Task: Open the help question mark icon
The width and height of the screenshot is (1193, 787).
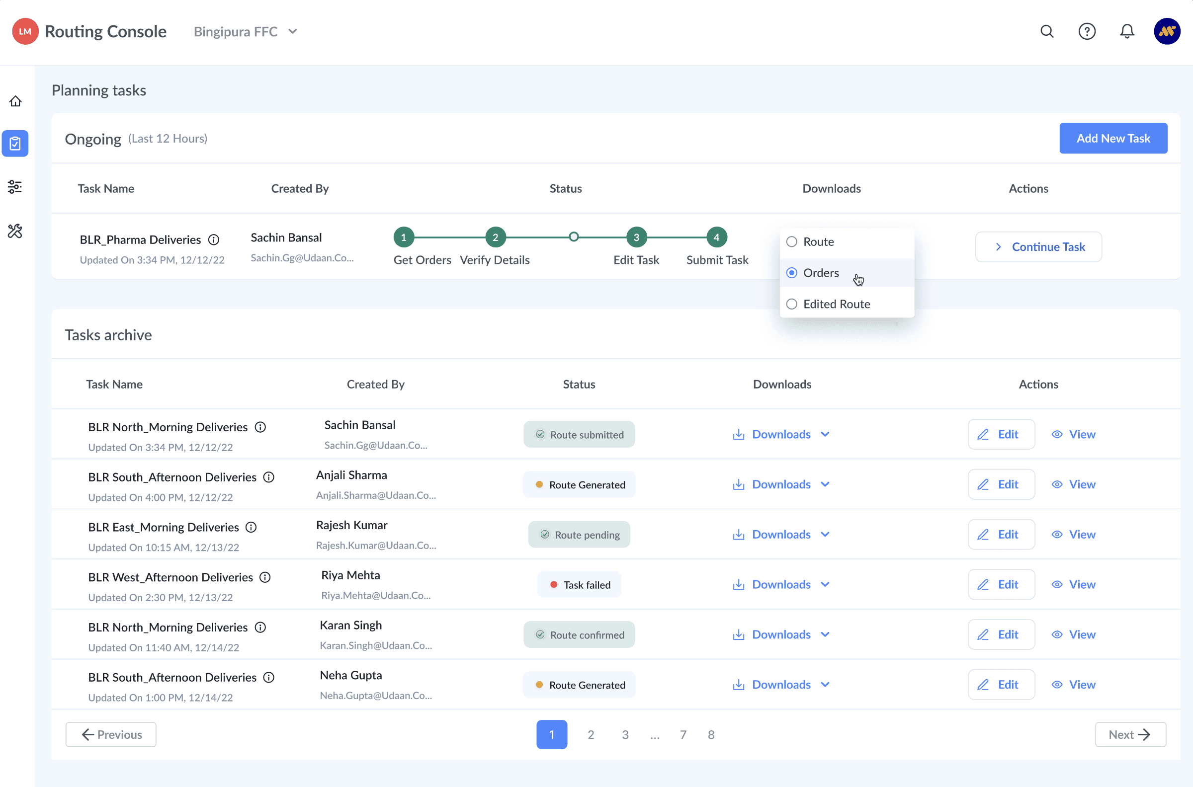Action: pos(1087,32)
